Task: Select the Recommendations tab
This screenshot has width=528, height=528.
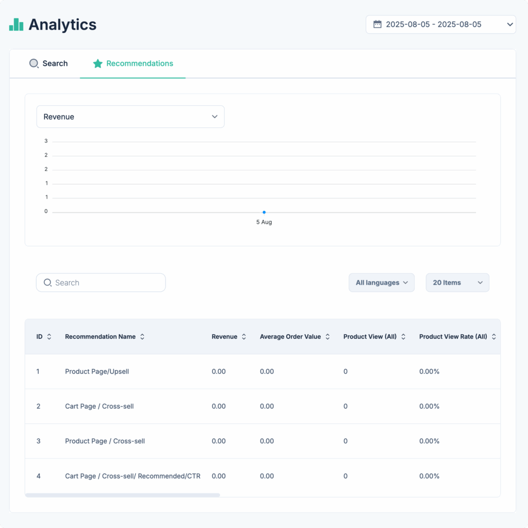Action: [133, 63]
